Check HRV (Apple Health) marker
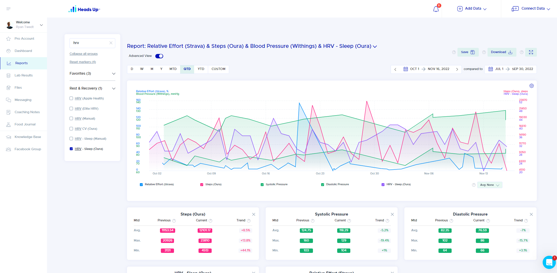The image size is (557, 273). click(x=71, y=98)
